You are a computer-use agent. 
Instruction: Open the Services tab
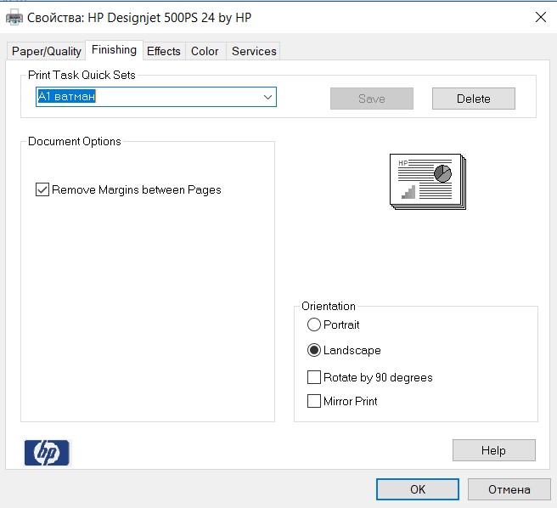point(254,51)
